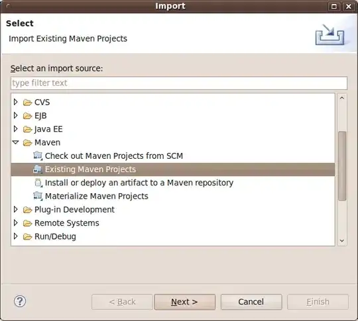Image resolution: width=358 pixels, height=321 pixels.
Task: Select Remote Systems in the list
Action: click(67, 223)
